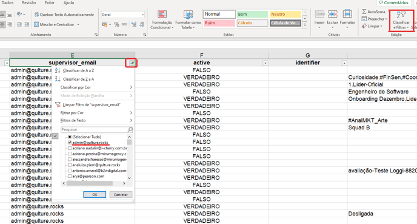Apply the Ruim cell style swatch
The image size is (417, 224).
(x=219, y=23)
